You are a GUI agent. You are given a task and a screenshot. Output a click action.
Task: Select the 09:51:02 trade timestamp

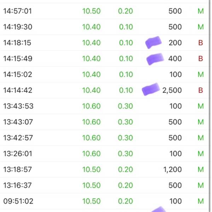(x=17, y=201)
